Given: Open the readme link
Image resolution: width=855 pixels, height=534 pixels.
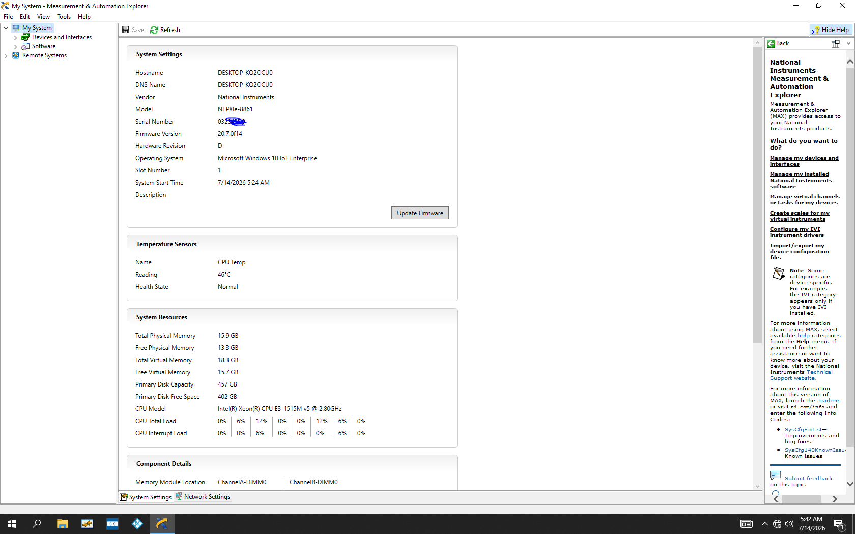Looking at the screenshot, I should pos(828,401).
